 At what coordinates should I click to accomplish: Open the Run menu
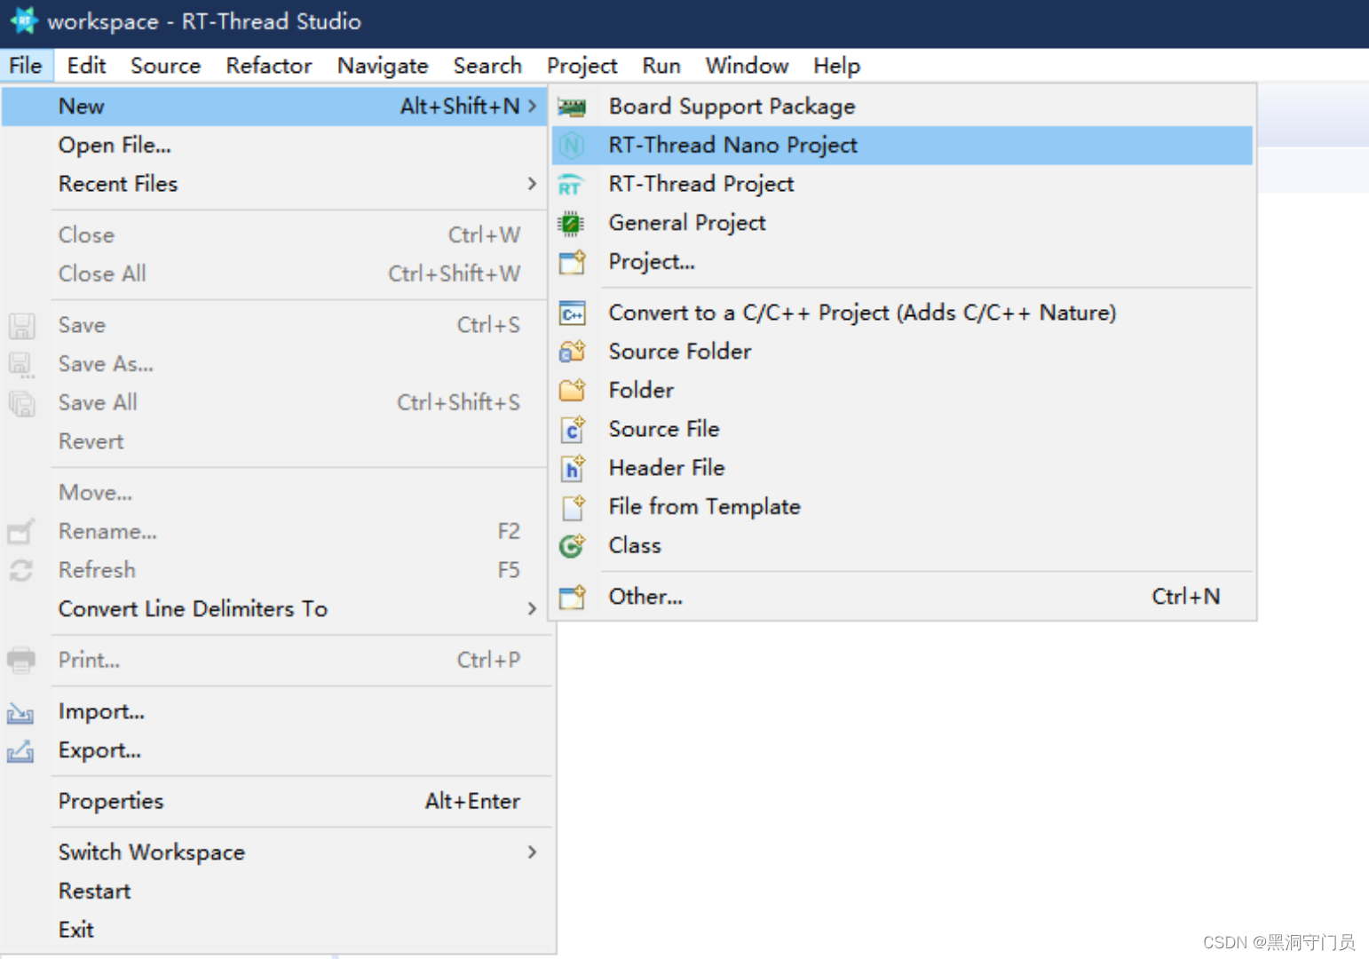pyautogui.click(x=661, y=66)
